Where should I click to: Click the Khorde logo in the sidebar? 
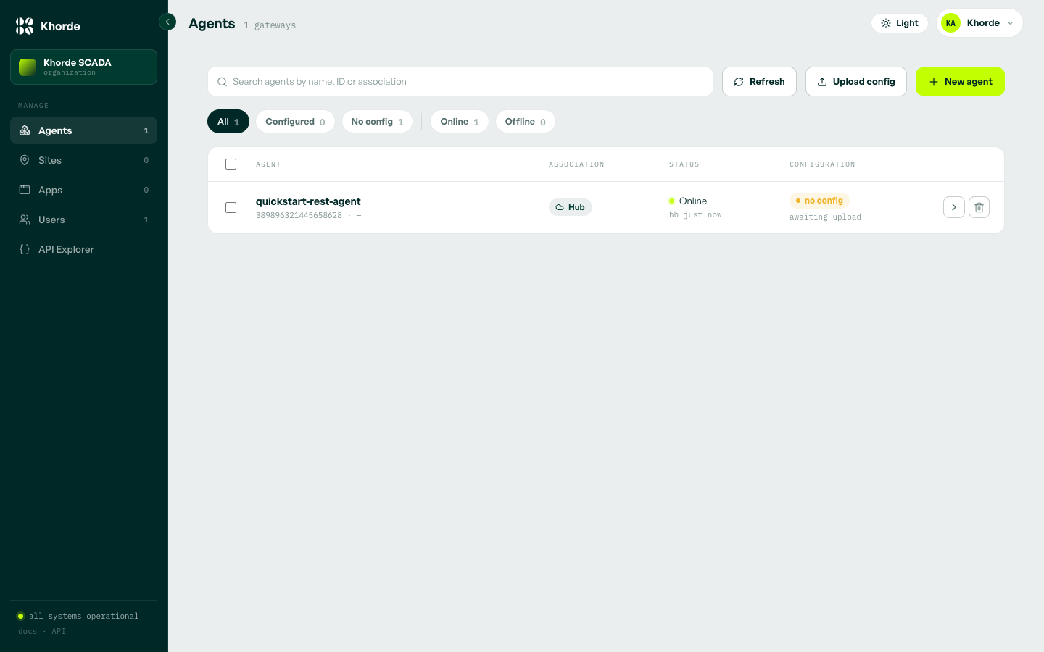(48, 26)
